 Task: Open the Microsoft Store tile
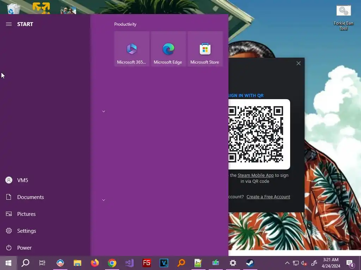click(x=205, y=49)
